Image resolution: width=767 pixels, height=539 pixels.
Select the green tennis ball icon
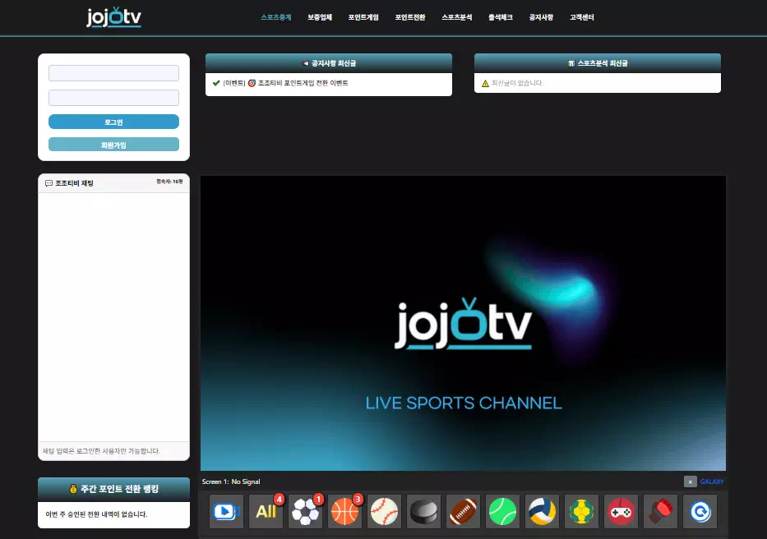[502, 512]
